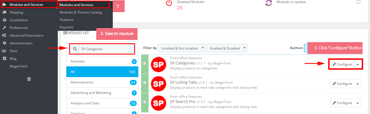
Task: Select the All modules category
Action: 103,72
